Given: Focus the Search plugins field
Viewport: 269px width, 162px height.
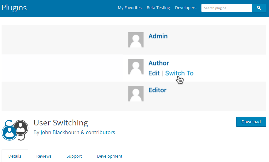Looking at the screenshot, I should click(x=226, y=8).
